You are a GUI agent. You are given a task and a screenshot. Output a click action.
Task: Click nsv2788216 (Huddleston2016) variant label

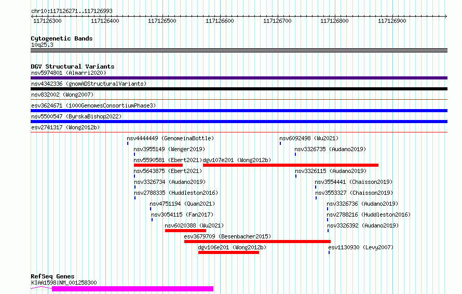pyautogui.click(x=369, y=215)
